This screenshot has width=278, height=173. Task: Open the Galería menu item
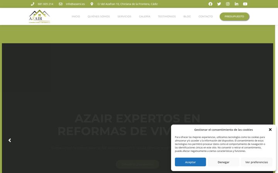click(144, 17)
